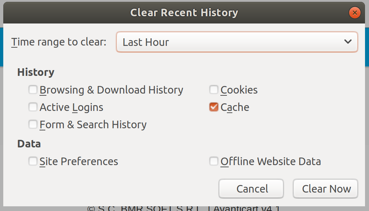Open the Last Hour time range combo box
369x211 pixels.
point(237,42)
